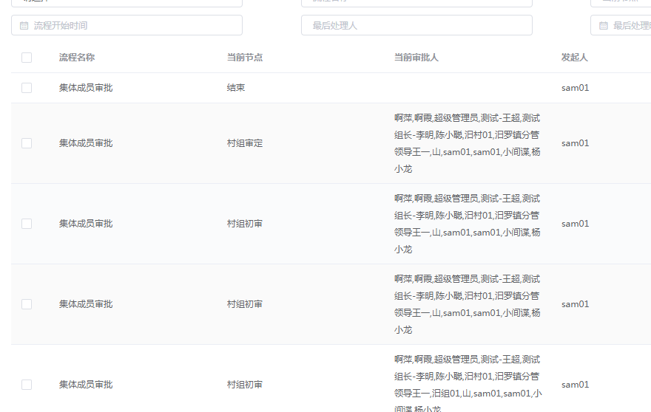Click the 流程名称 column header
This screenshot has height=412, width=651.
coord(77,58)
